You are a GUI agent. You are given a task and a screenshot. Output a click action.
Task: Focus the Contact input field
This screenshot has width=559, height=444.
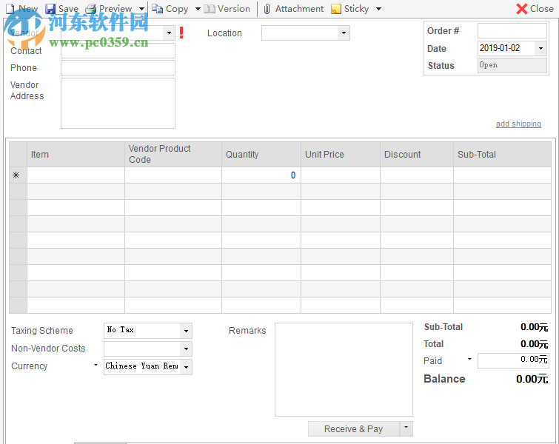pos(118,50)
